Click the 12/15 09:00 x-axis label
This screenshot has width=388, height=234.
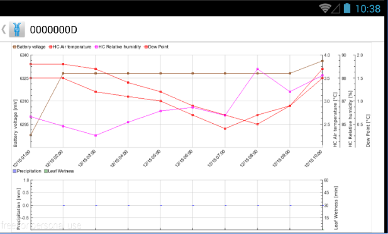pos(282,158)
